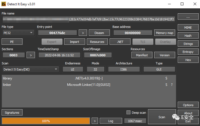200x126 pixels.
Task: Show the Entropy analysis
Action: (x=188, y=52)
